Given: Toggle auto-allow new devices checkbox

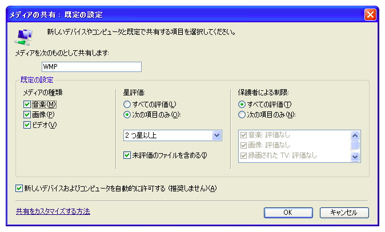Looking at the screenshot, I should tap(20, 188).
